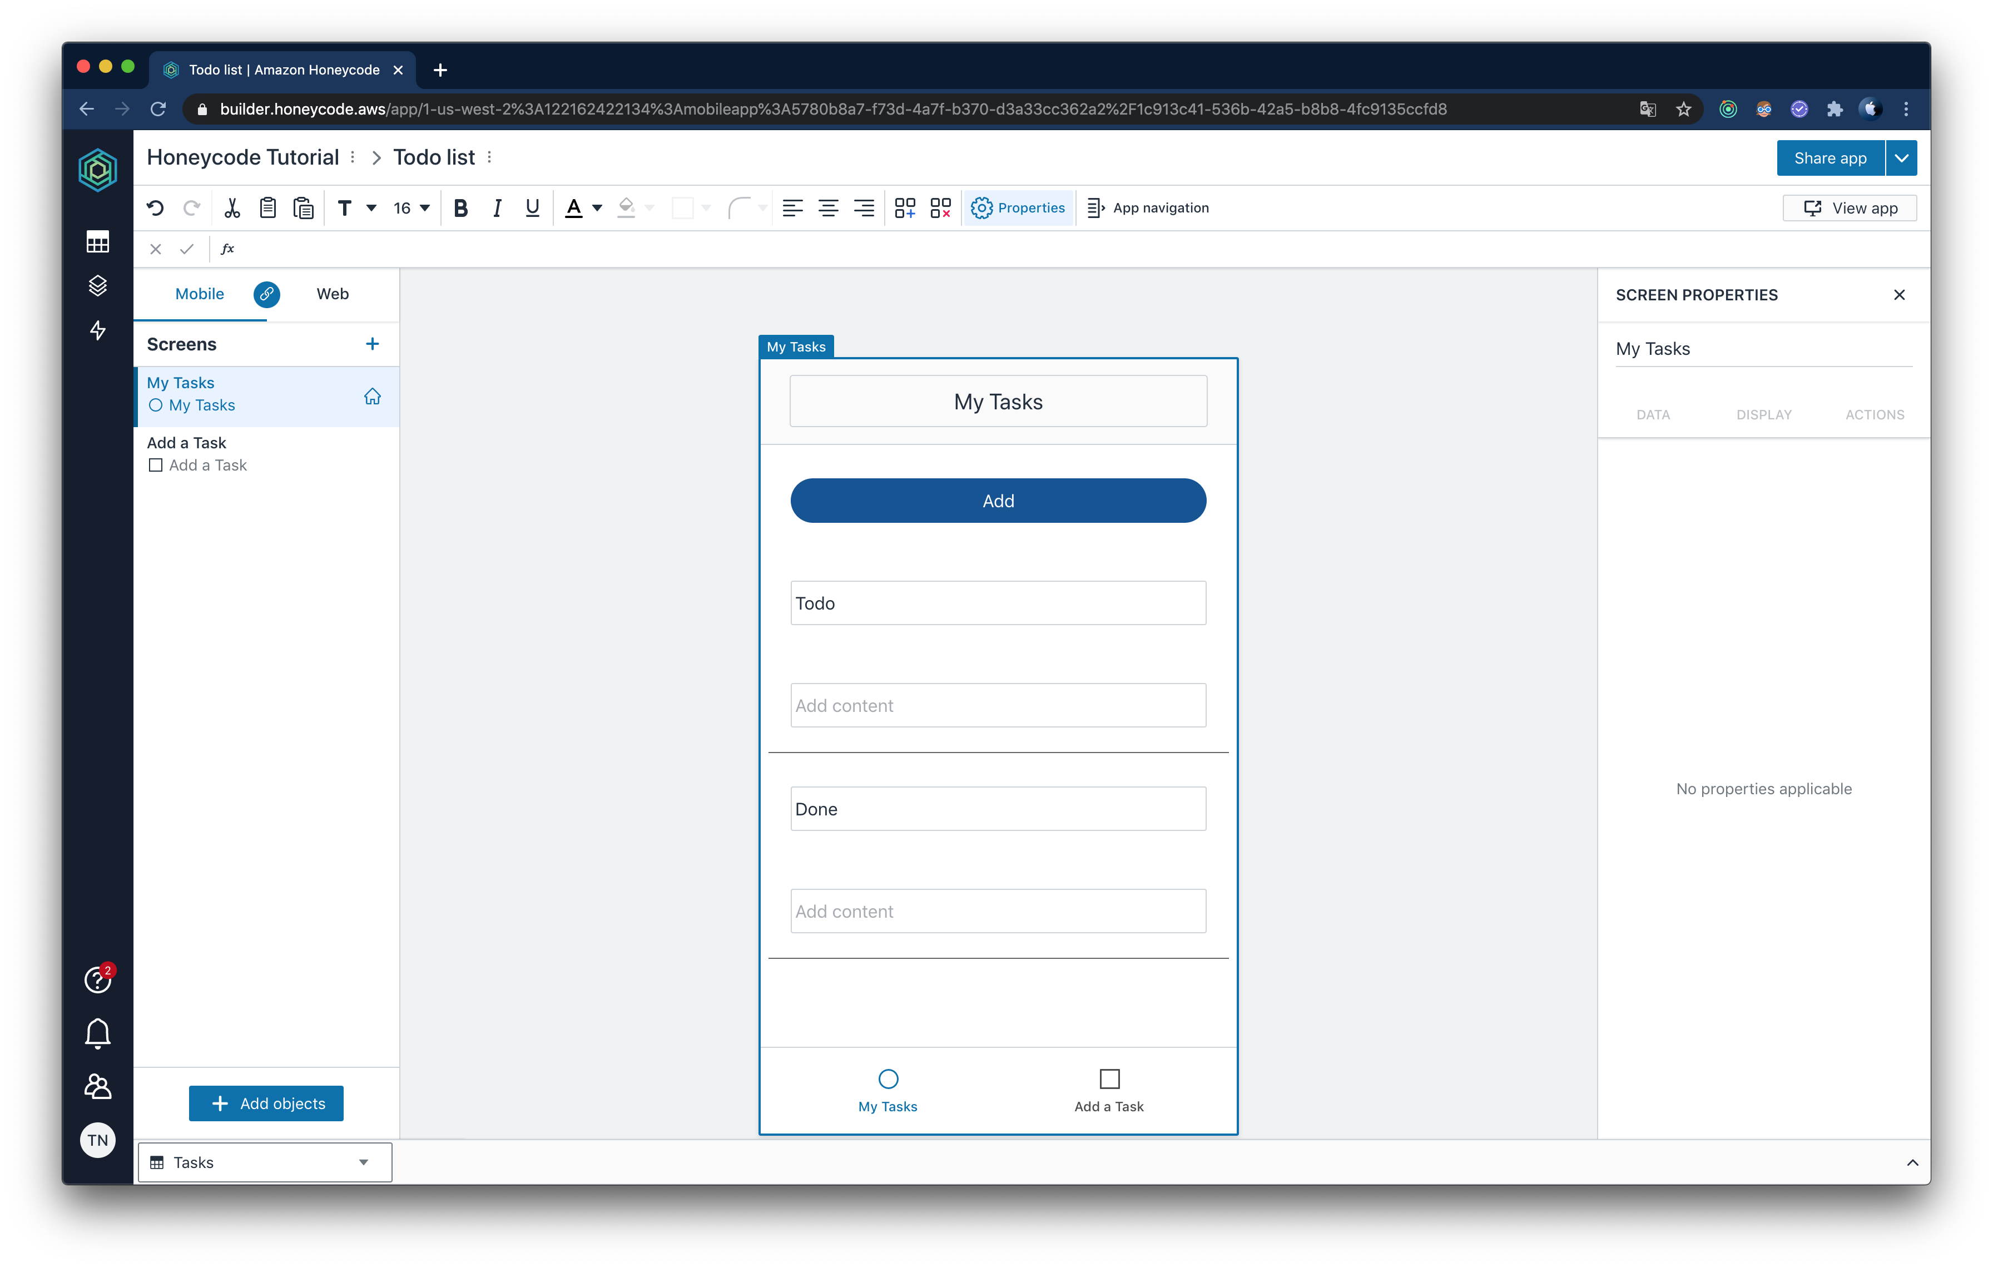Open the corner radius dropdown

[x=747, y=207]
